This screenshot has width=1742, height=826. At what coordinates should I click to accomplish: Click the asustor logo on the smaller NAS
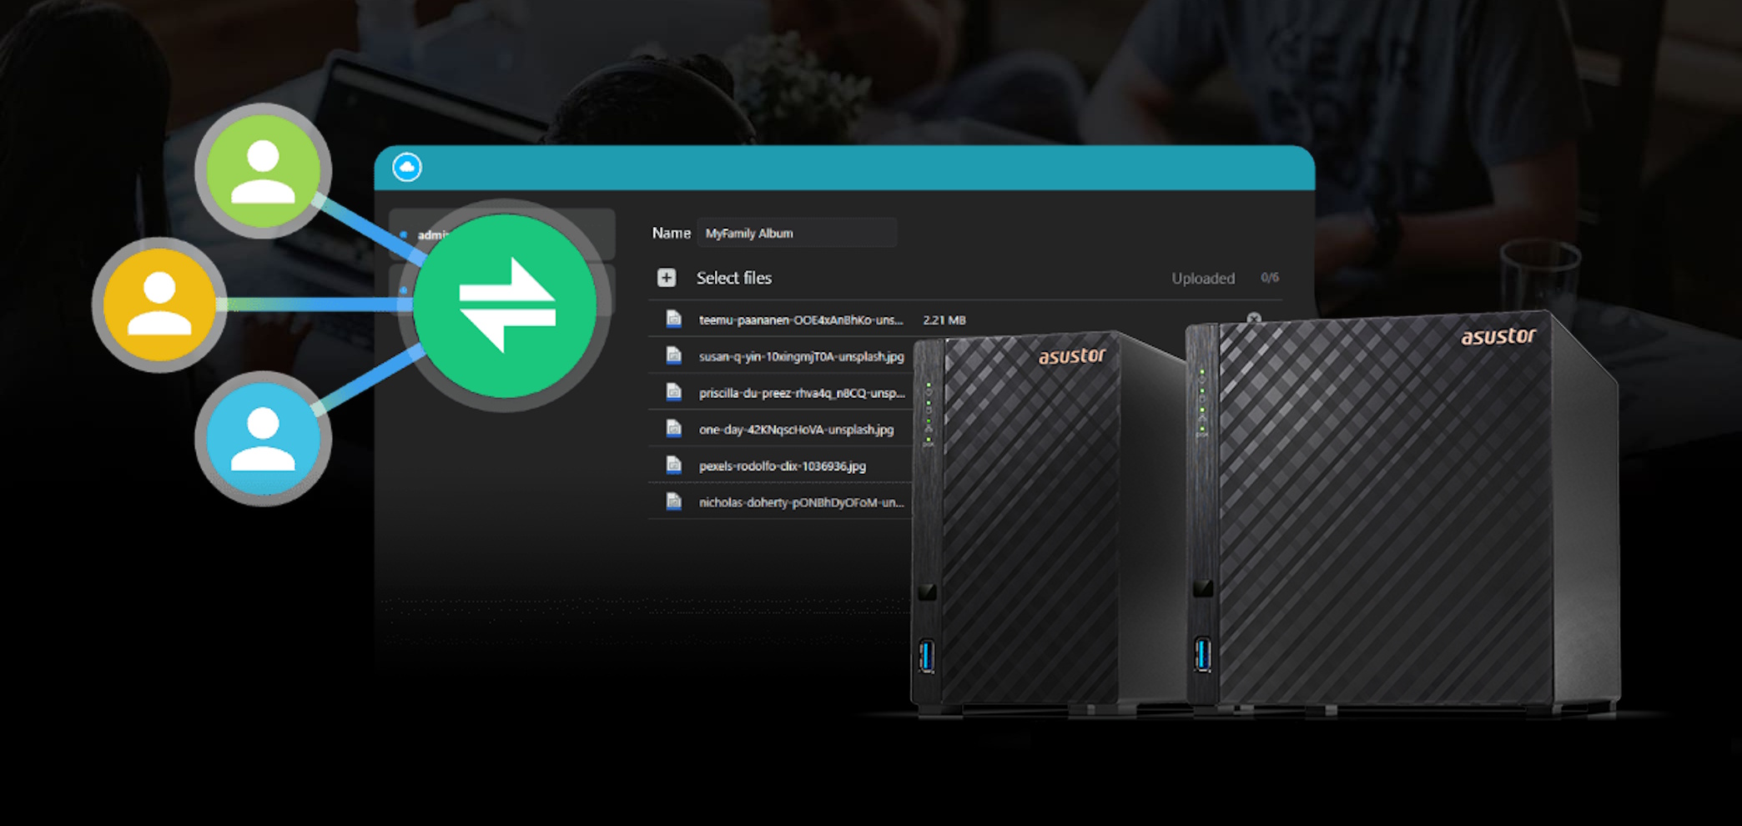point(1071,356)
